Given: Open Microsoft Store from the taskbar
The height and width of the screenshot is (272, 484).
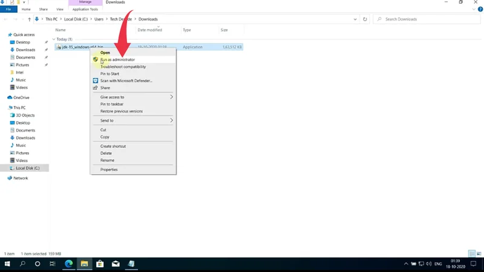Looking at the screenshot, I should tap(100, 264).
